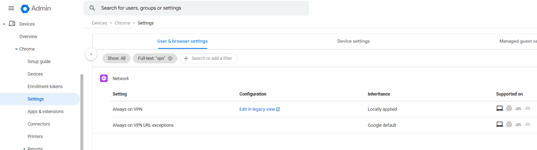This screenshot has width=537, height=150.
Task: Expand the organizational units side panel
Action: [x=91, y=54]
